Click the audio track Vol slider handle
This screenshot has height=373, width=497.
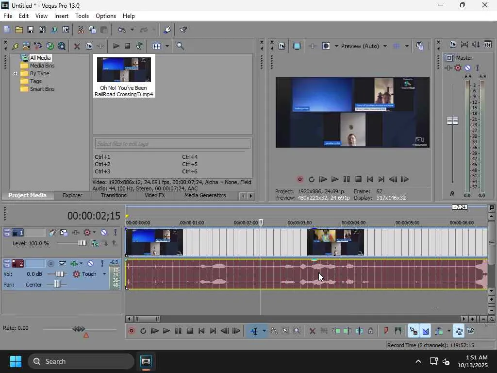(x=60, y=274)
